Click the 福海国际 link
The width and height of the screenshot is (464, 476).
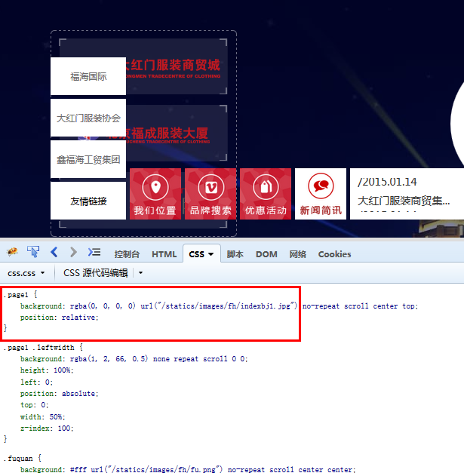88,76
